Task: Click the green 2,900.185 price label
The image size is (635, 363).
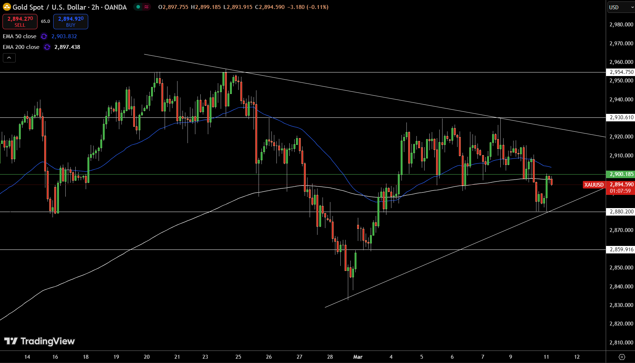Action: coord(621,174)
